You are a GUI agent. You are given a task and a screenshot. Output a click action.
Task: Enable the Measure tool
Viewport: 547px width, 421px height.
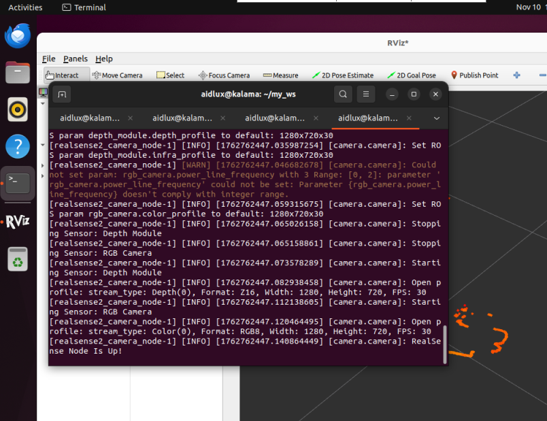[x=280, y=75]
